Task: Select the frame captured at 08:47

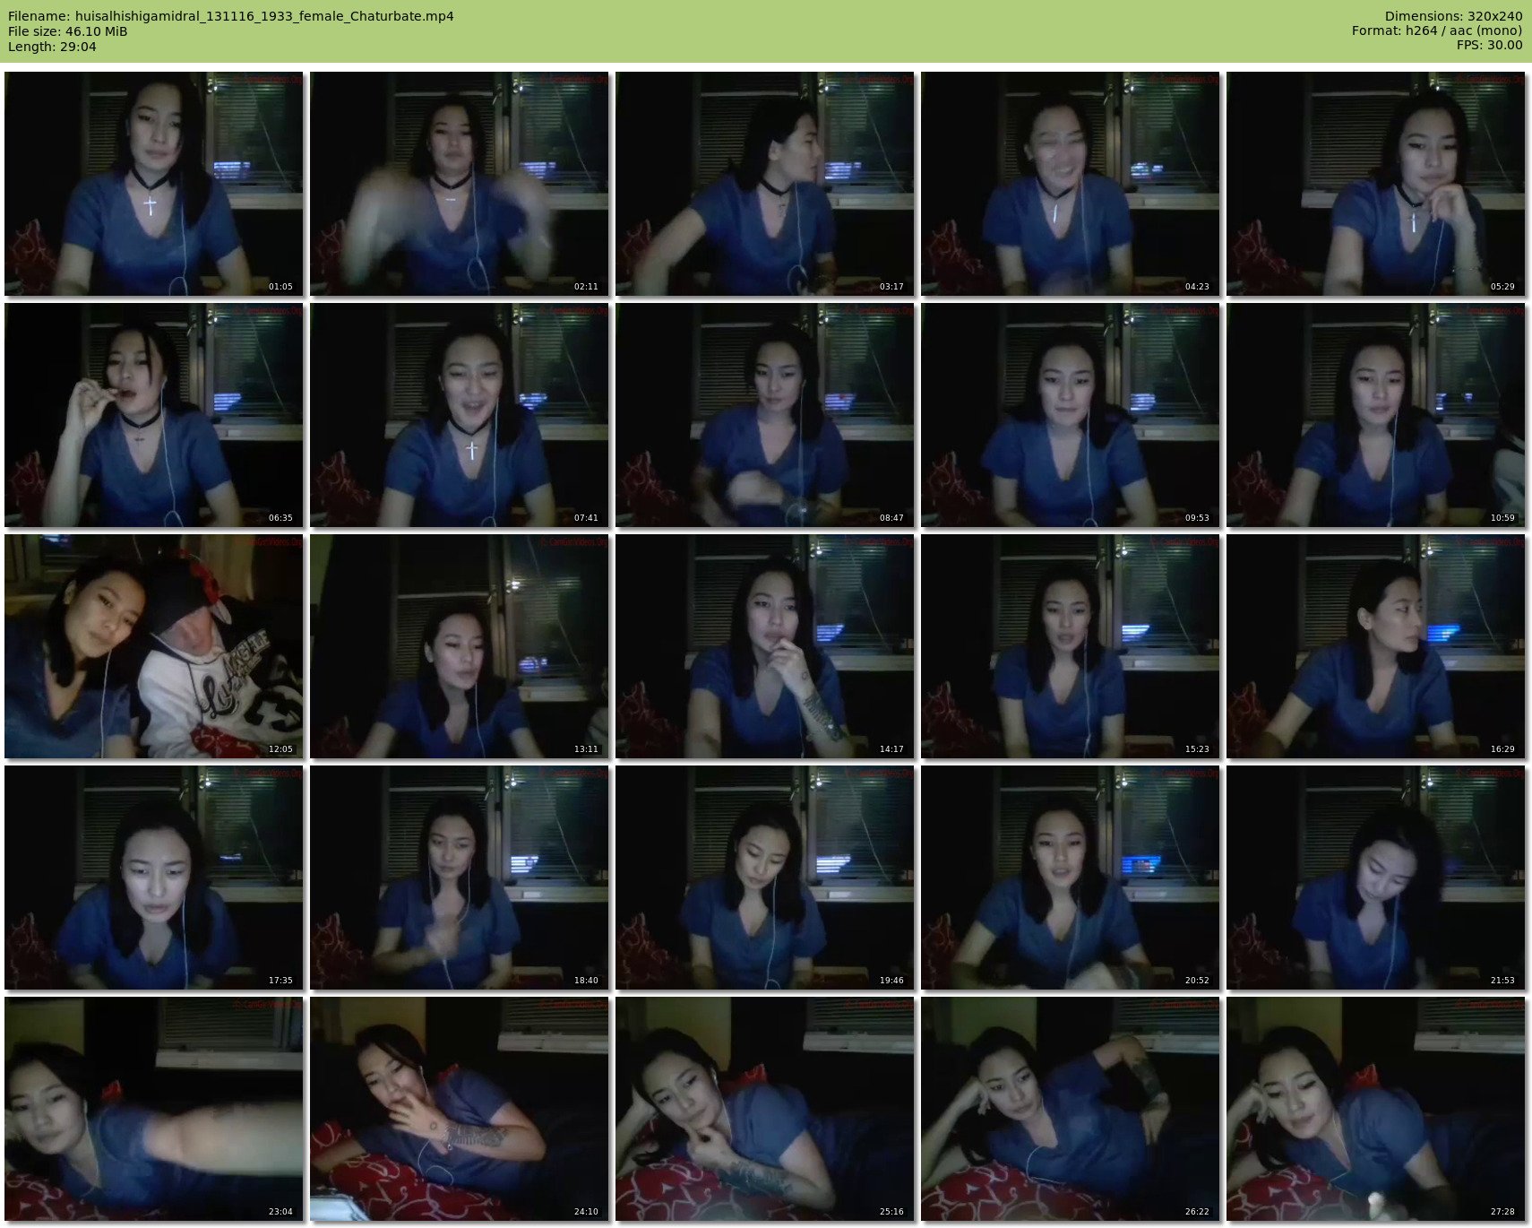Action: point(765,415)
